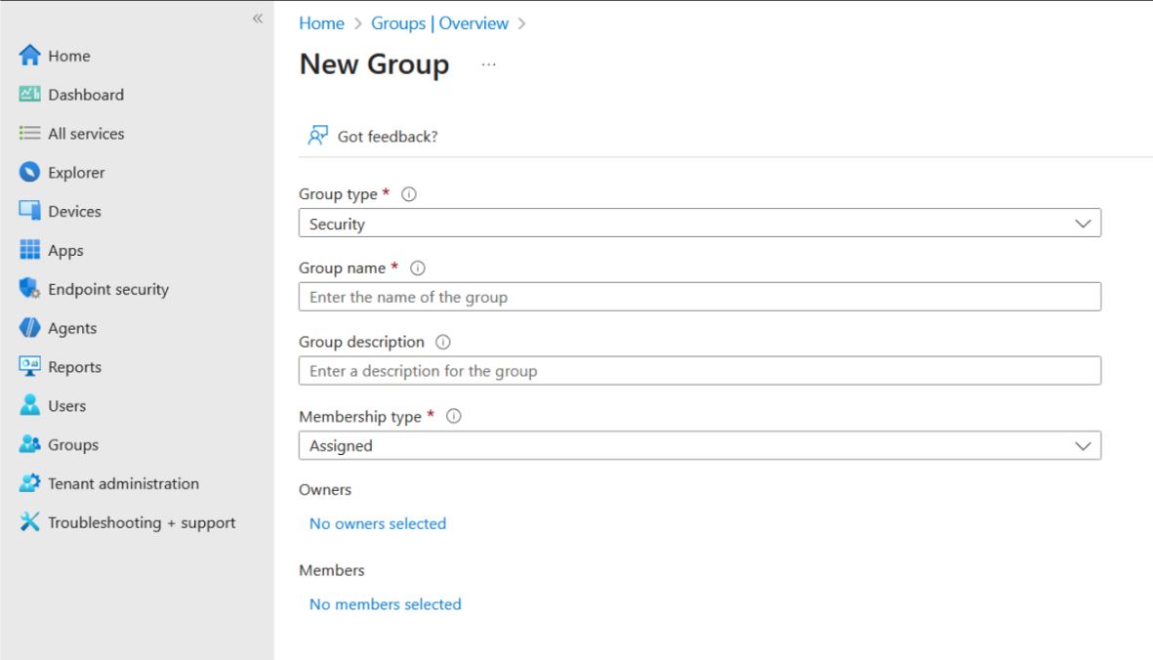The width and height of the screenshot is (1153, 660).
Task: Open the New Group ellipsis menu
Action: coord(488,66)
